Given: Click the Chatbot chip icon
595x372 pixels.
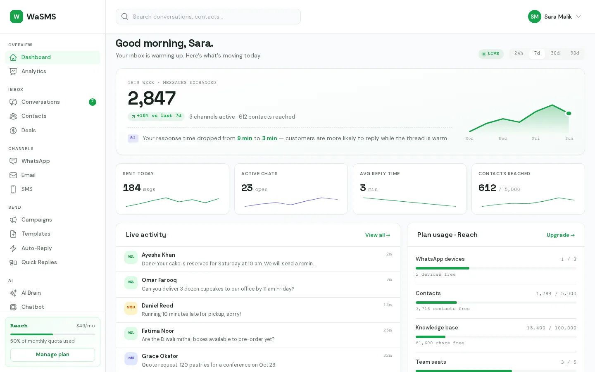Looking at the screenshot, I should (13, 307).
